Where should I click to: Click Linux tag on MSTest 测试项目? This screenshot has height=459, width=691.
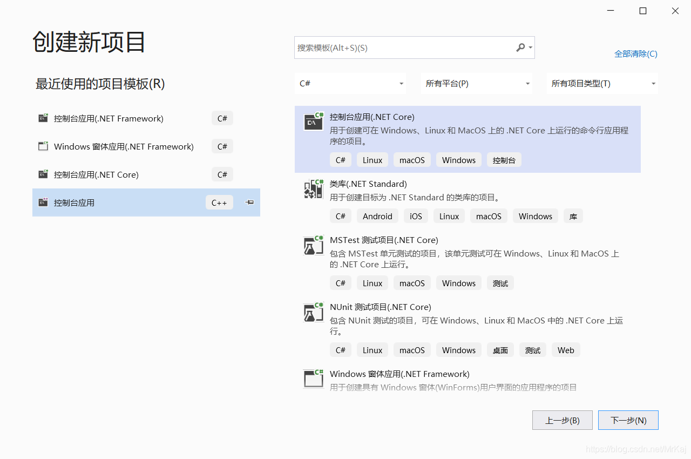pyautogui.click(x=372, y=283)
